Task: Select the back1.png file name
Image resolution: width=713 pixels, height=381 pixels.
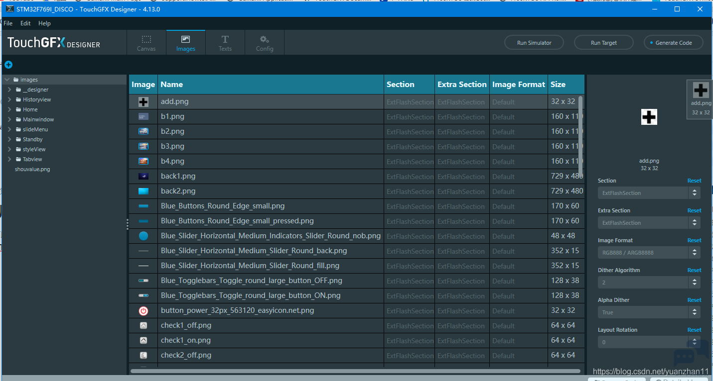Action: (178, 176)
